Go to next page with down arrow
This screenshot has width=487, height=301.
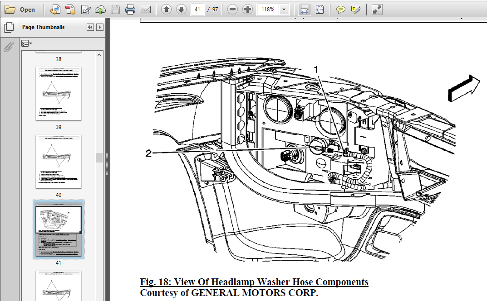pyautogui.click(x=181, y=10)
